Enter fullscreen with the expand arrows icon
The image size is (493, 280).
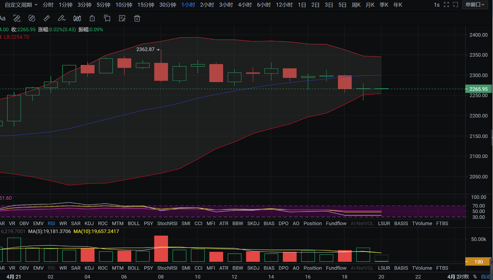446,5
